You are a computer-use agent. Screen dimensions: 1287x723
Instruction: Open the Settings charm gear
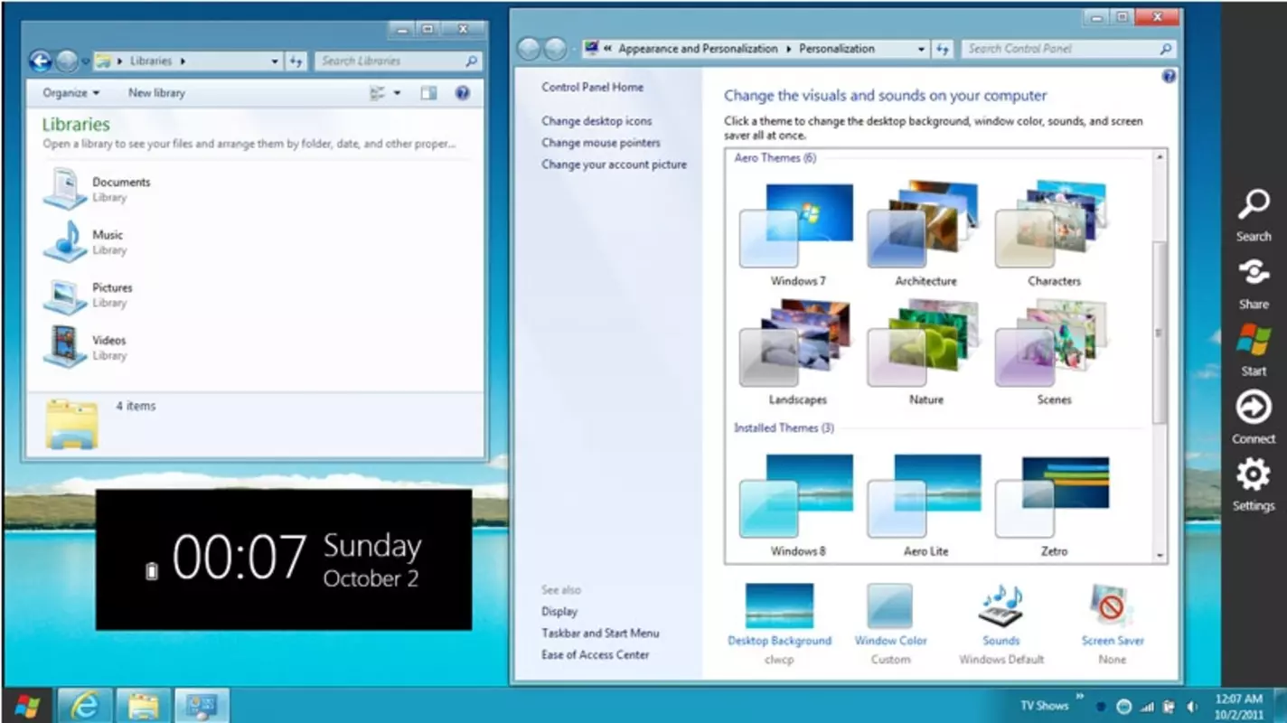[1254, 475]
